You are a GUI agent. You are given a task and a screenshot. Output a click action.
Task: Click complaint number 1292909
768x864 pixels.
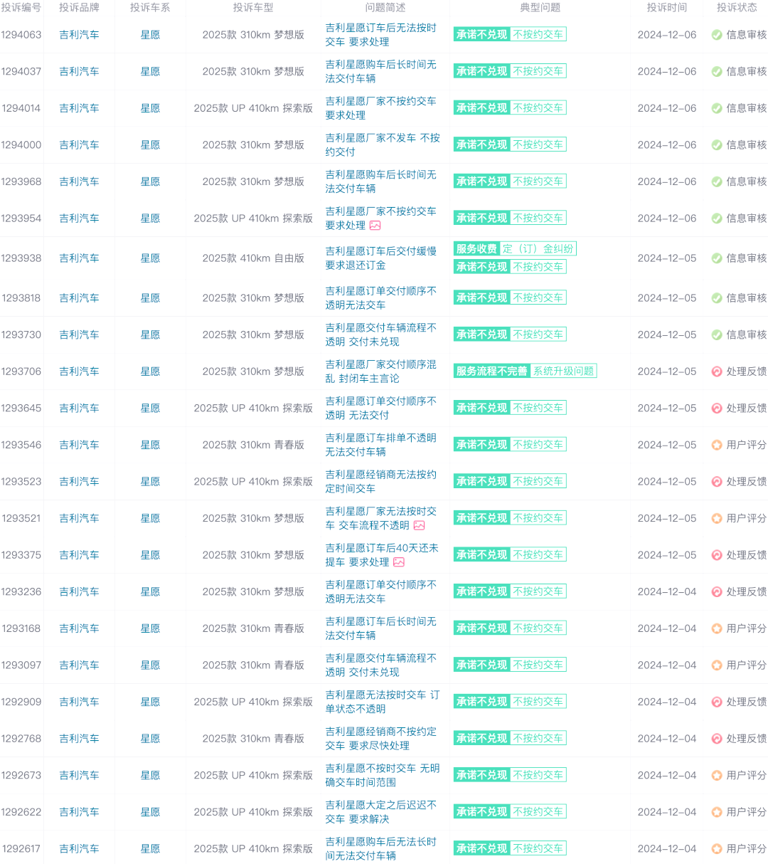click(21, 702)
